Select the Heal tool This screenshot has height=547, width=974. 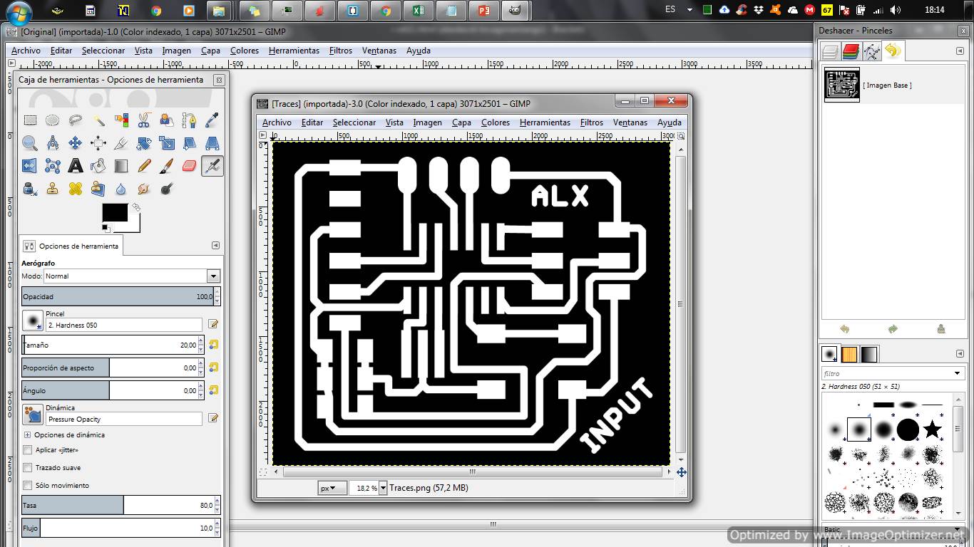(76, 189)
